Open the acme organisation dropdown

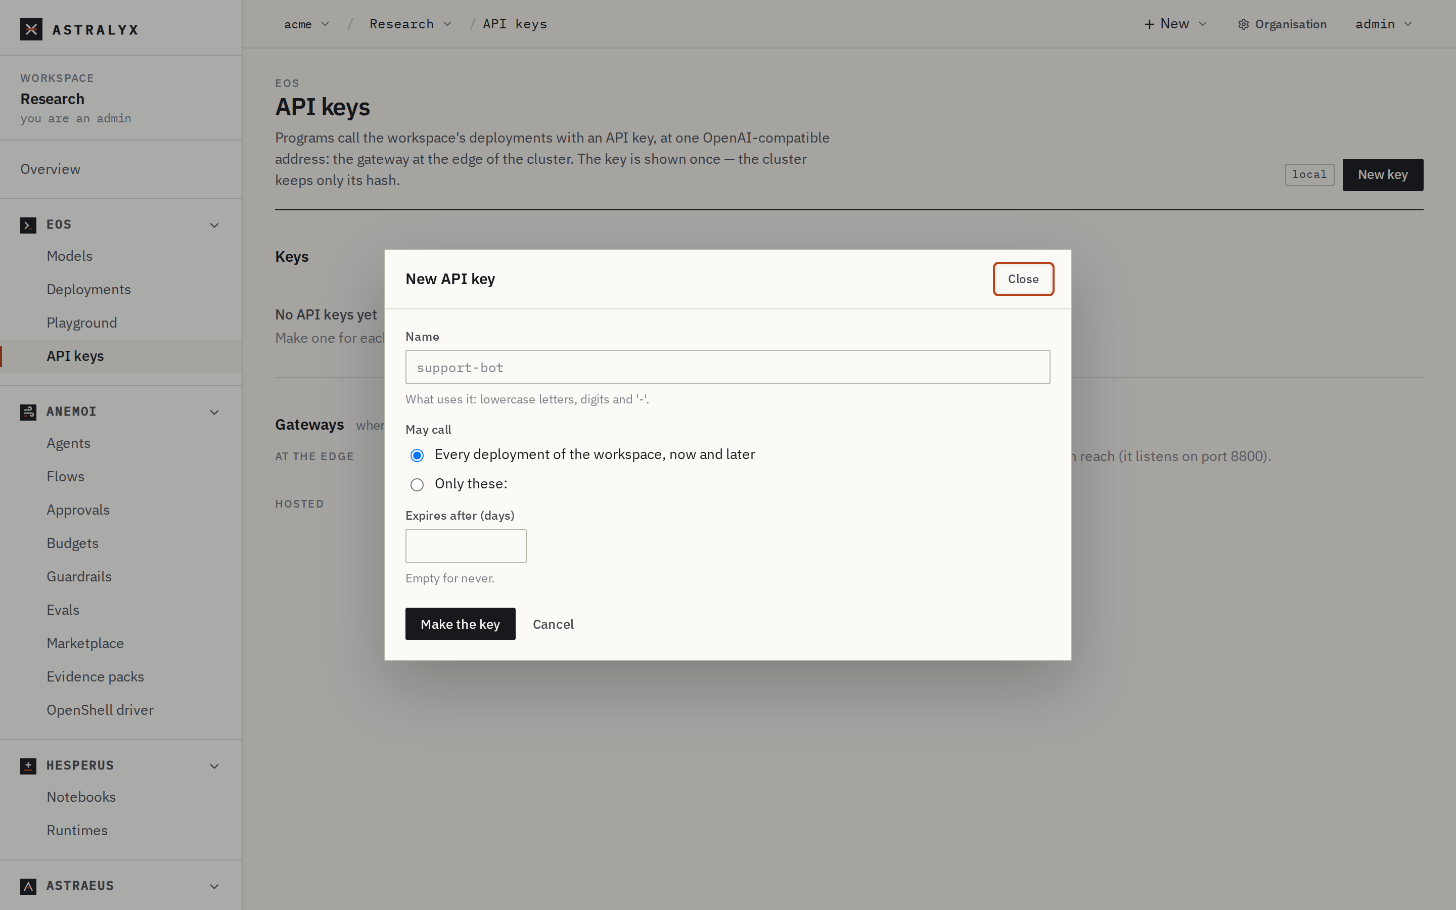pyautogui.click(x=307, y=24)
